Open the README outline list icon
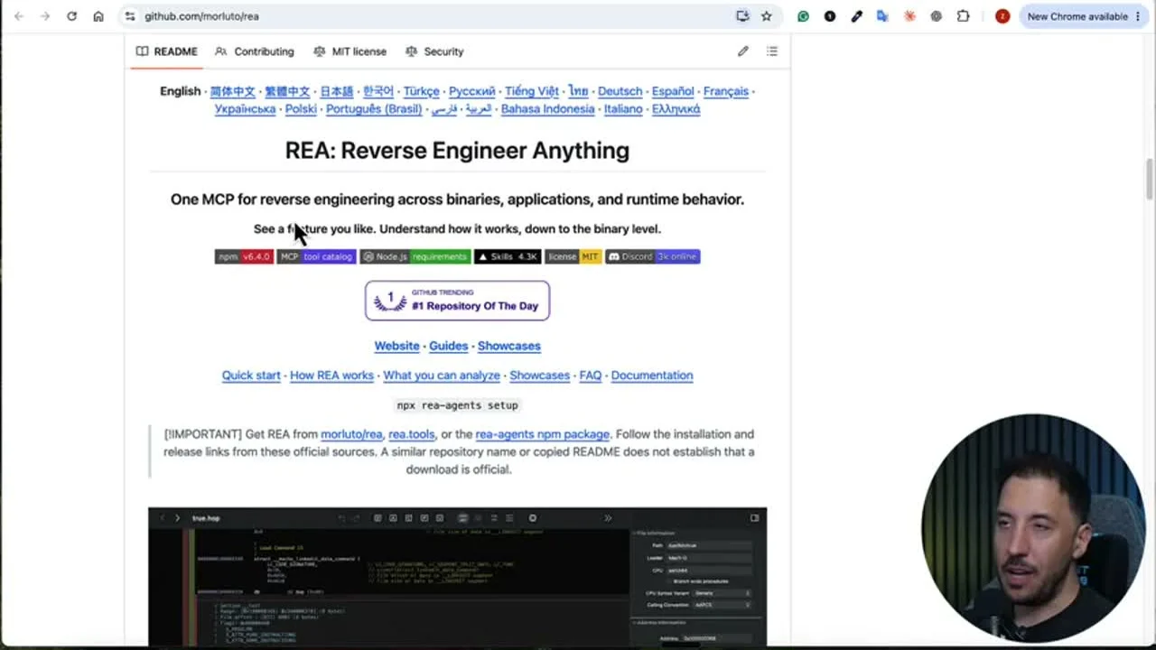This screenshot has width=1156, height=650. click(x=772, y=51)
